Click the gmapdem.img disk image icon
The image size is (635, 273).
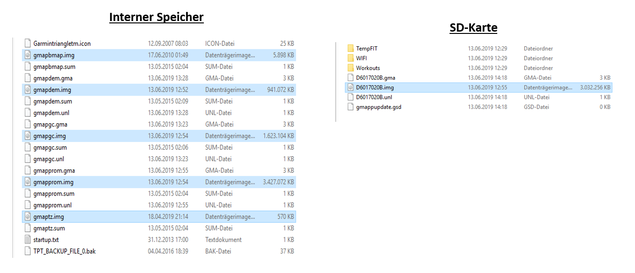(28, 90)
